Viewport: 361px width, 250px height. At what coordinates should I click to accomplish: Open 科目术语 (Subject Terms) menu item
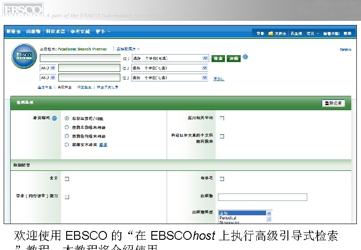coord(55,31)
